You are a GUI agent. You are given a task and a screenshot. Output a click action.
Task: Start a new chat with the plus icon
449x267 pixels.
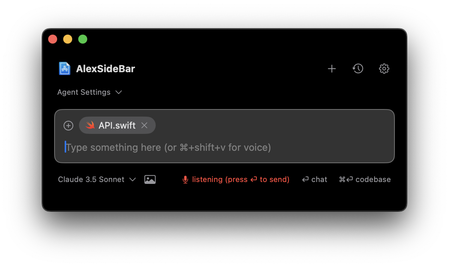coord(331,68)
